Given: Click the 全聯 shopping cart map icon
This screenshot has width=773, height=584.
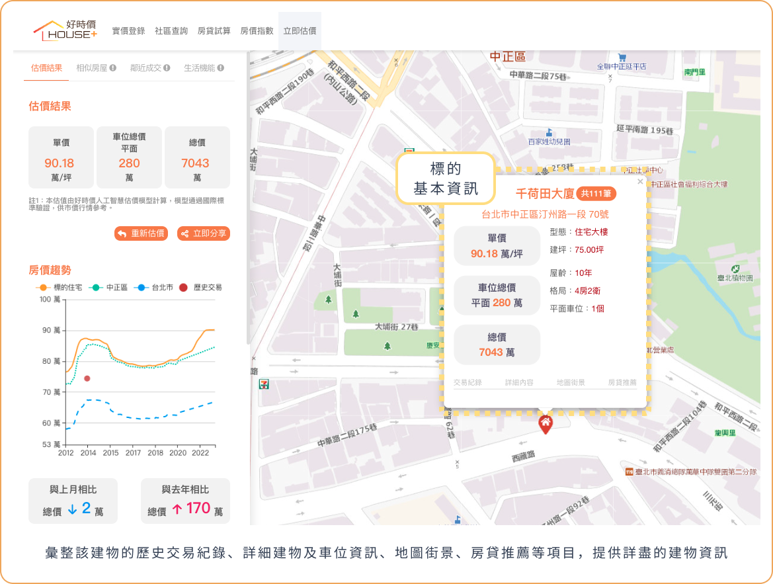Looking at the screenshot, I should 622,58.
